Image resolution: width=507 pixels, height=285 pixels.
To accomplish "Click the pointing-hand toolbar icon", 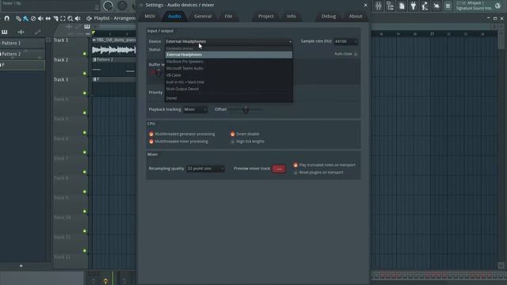I will (436, 6).
